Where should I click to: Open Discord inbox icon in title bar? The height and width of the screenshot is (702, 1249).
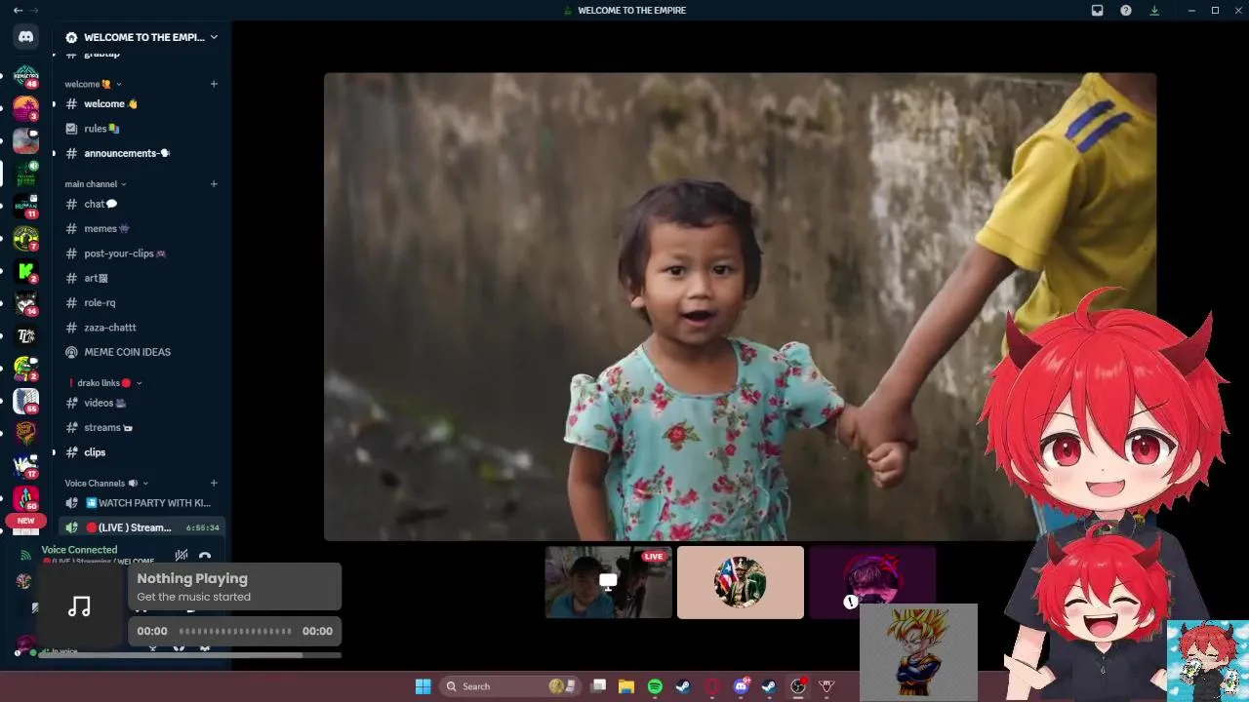tap(1097, 10)
